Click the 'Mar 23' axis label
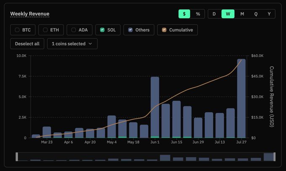Image resolution: width=286 pixels, height=171 pixels. point(47,142)
